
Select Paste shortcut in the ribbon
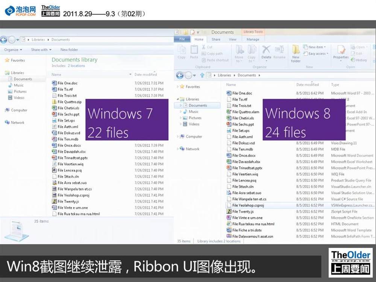click(215, 60)
